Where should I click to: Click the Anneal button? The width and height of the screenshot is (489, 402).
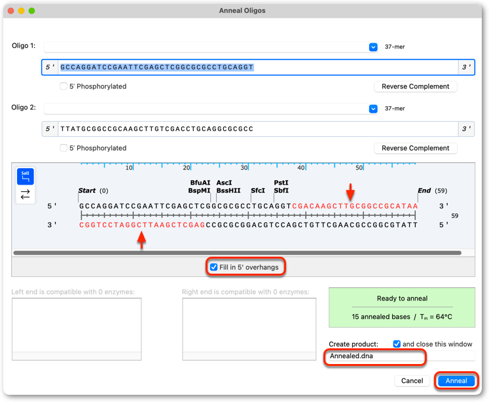pyautogui.click(x=456, y=380)
